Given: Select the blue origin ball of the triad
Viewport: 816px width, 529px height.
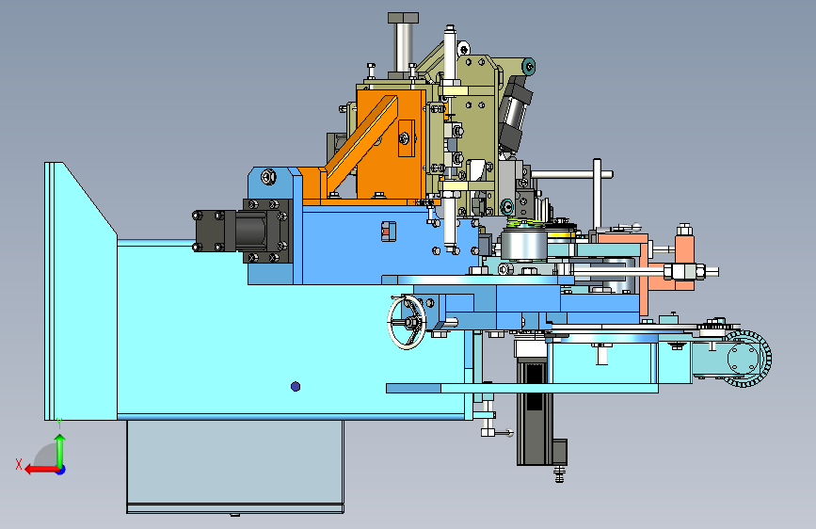Looking at the screenshot, I should click(x=61, y=470).
